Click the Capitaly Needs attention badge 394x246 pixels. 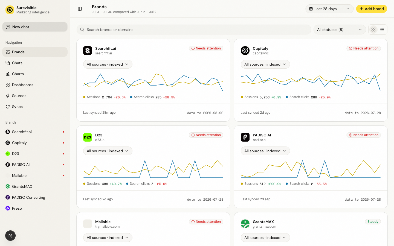click(x=364, y=48)
